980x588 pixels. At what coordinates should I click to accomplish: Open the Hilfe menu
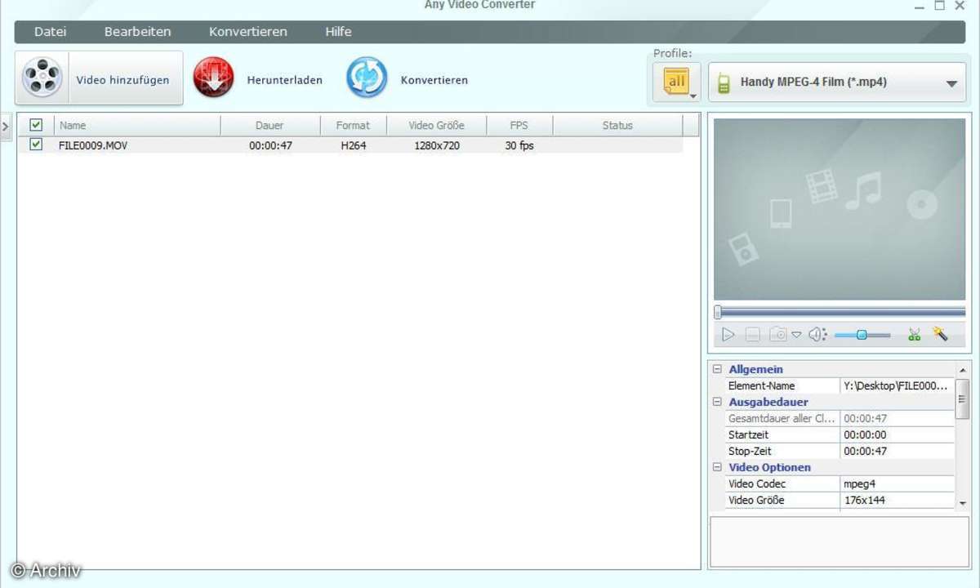point(338,32)
